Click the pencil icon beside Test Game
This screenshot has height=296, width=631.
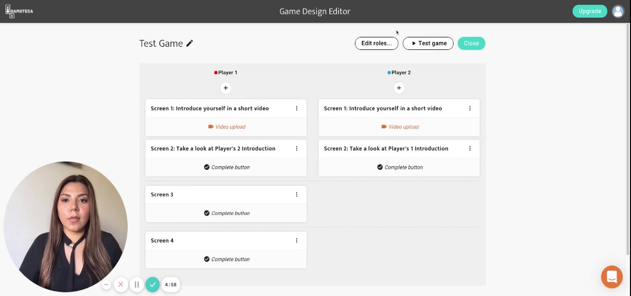pos(190,43)
